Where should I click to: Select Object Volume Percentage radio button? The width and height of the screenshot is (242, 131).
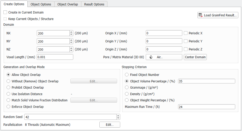(x=127, y=81)
